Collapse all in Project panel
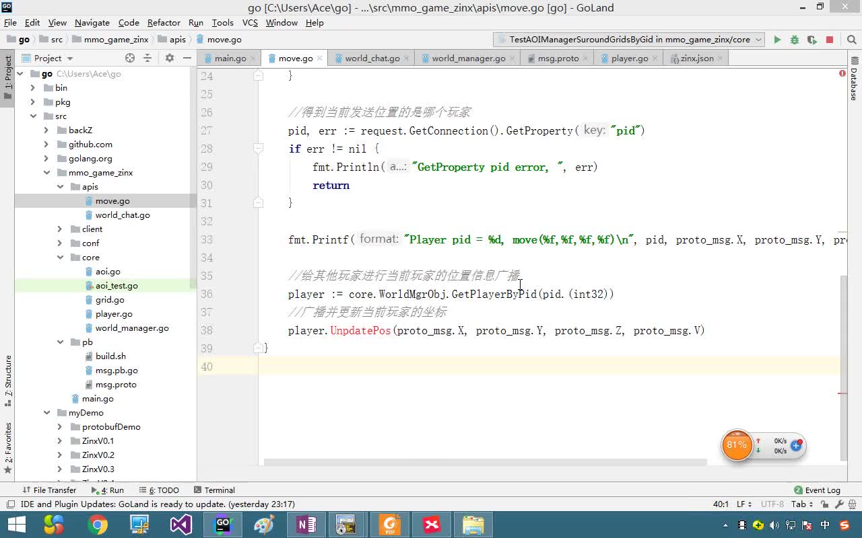This screenshot has height=538, width=862. (147, 59)
